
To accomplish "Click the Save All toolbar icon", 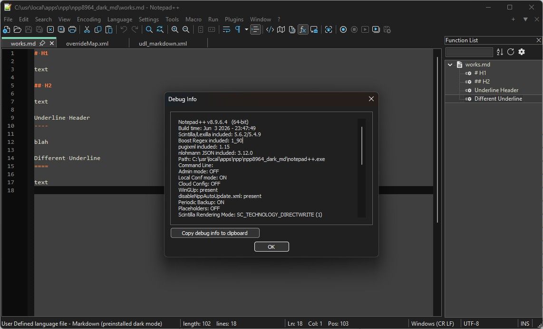I will [x=39, y=30].
